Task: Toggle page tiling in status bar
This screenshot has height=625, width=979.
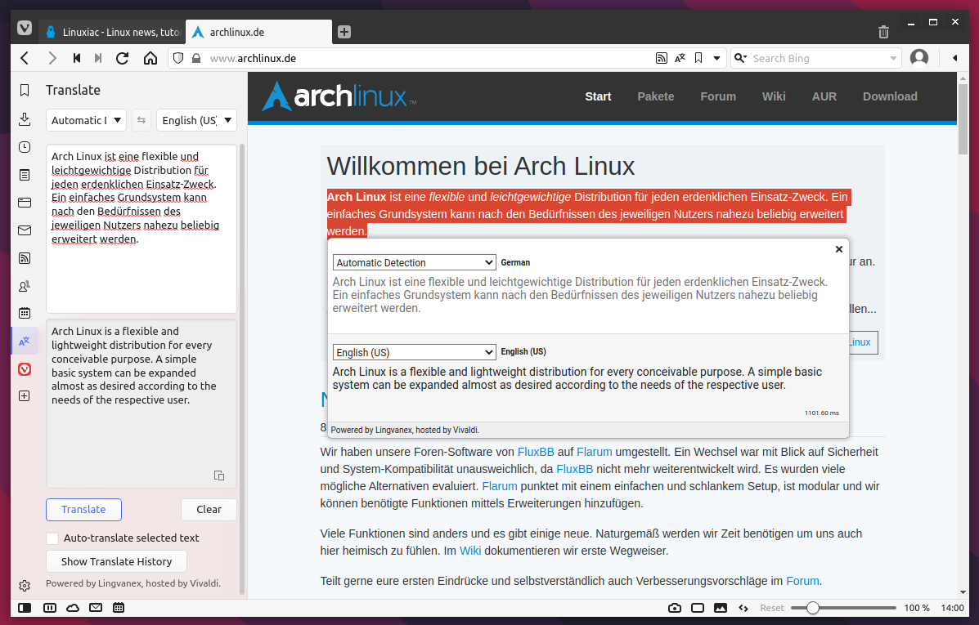Action: (x=698, y=608)
